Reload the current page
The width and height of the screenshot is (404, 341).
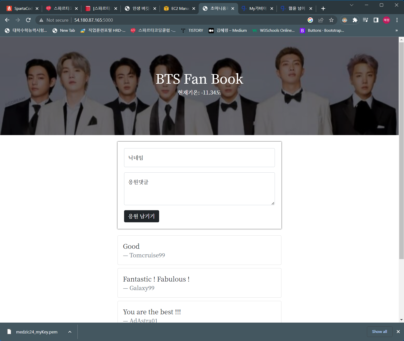coord(28,20)
